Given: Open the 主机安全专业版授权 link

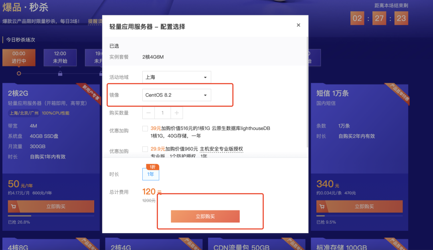Looking at the screenshot, I should (x=221, y=149).
